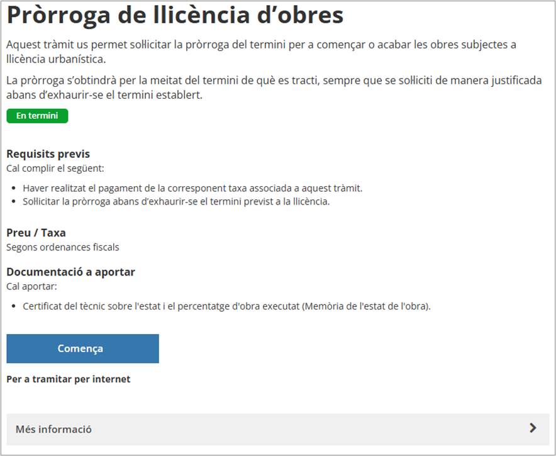Click the words llicència urbanística
The image size is (556, 456).
(55, 59)
